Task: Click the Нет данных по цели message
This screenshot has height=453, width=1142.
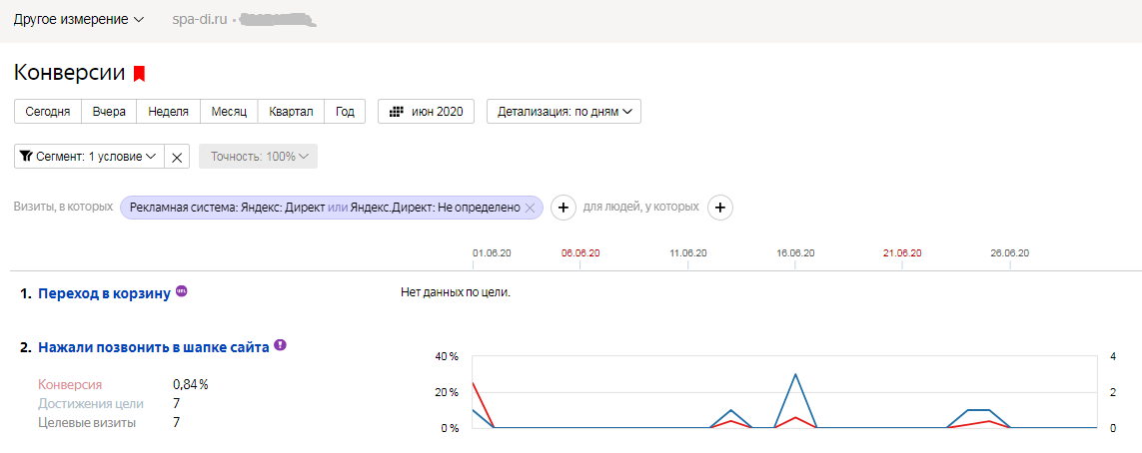Action: tap(456, 293)
